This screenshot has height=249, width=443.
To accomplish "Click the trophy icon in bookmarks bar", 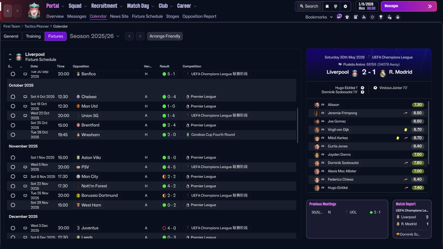I will 381,17.
